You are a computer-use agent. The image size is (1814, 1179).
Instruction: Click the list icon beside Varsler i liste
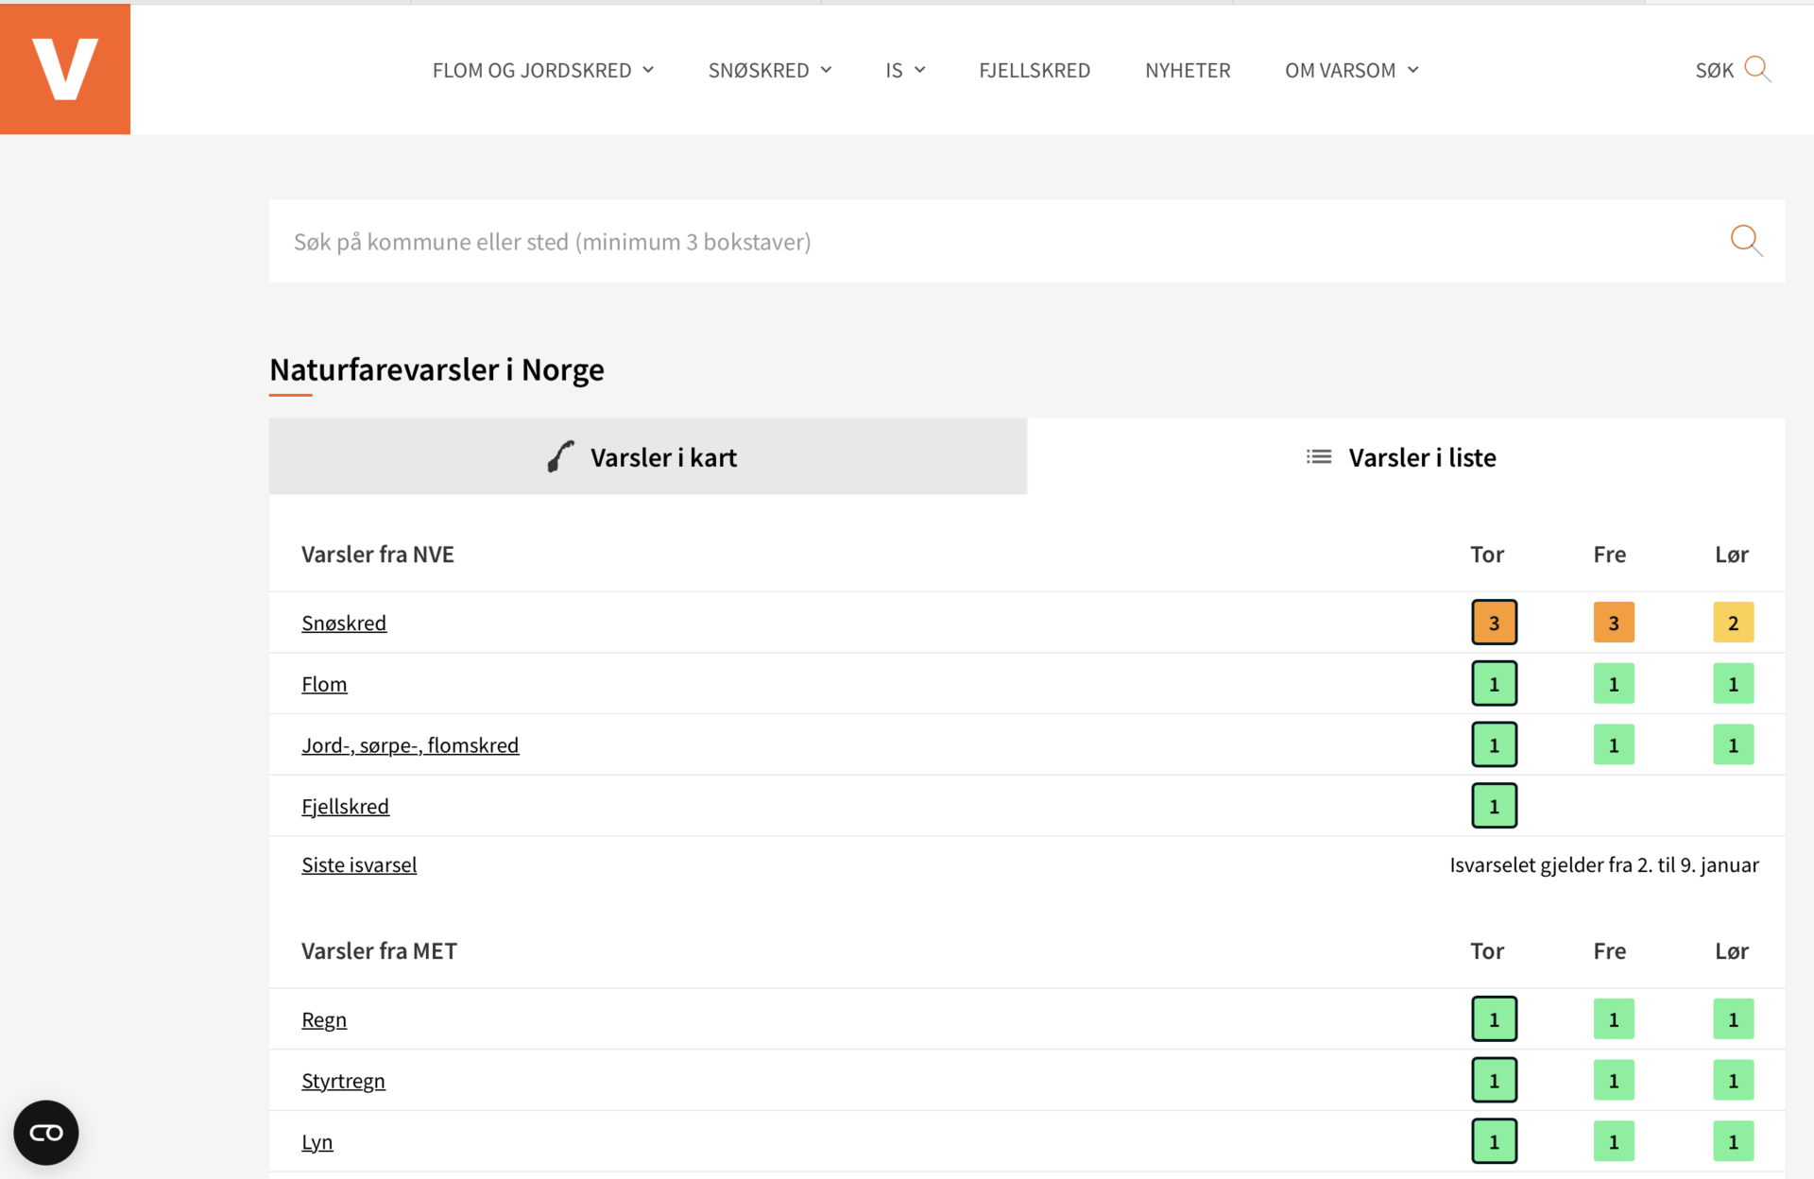[1319, 457]
